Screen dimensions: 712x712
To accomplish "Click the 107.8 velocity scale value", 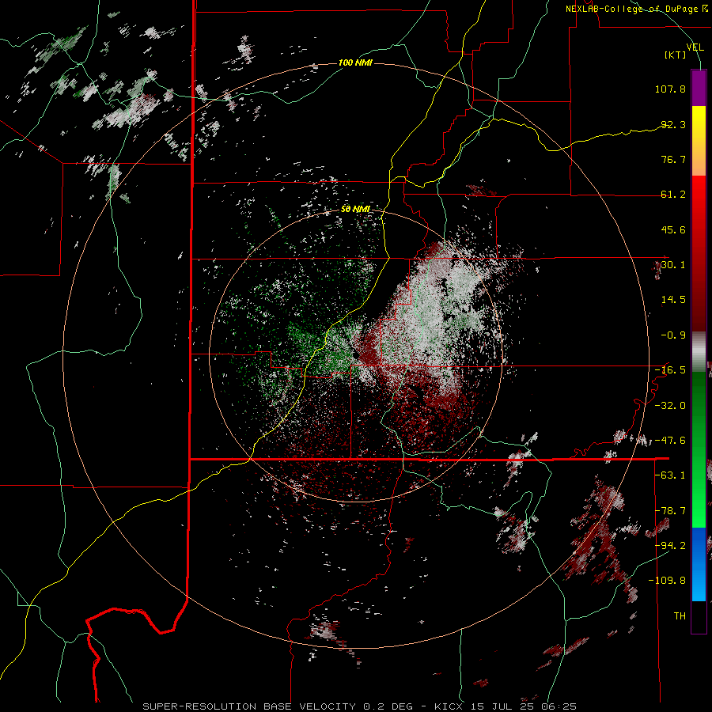I will pyautogui.click(x=670, y=89).
